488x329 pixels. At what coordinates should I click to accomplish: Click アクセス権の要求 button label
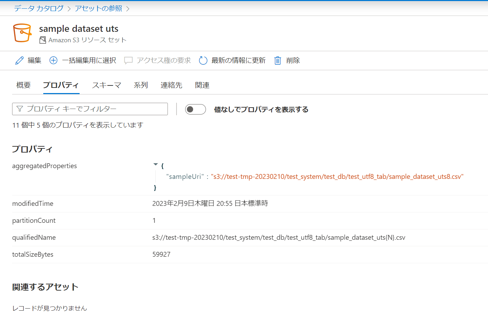click(164, 61)
